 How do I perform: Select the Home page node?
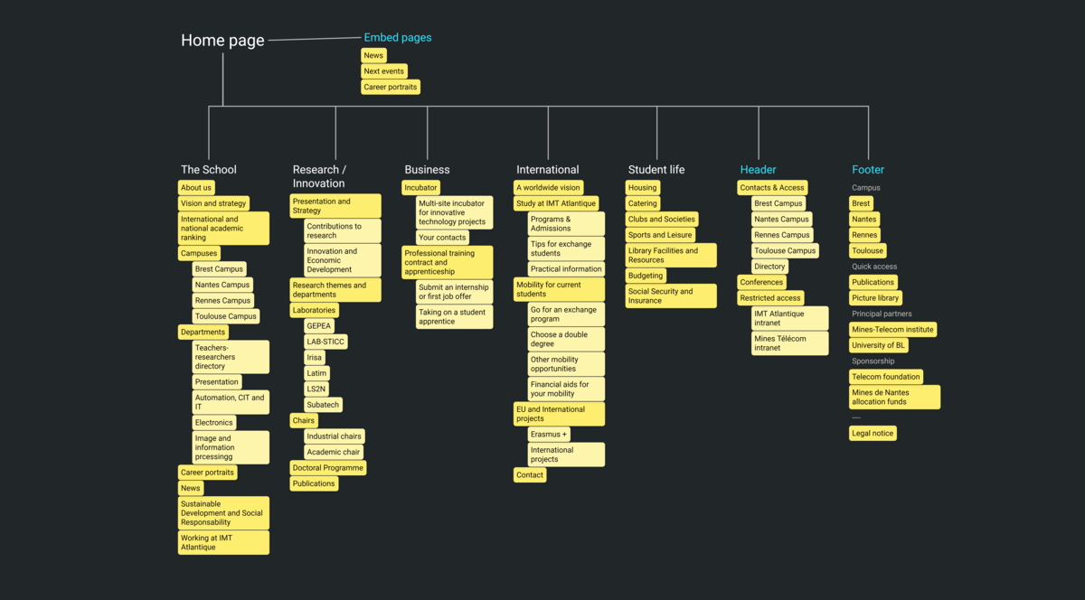click(222, 40)
